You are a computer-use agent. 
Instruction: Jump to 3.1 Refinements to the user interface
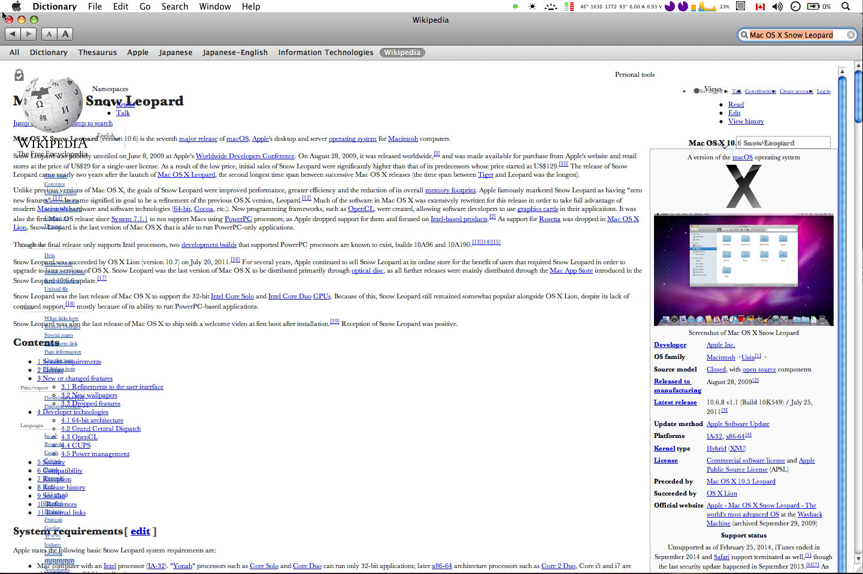click(x=112, y=386)
